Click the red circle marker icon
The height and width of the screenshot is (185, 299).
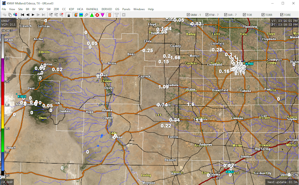click(97, 15)
